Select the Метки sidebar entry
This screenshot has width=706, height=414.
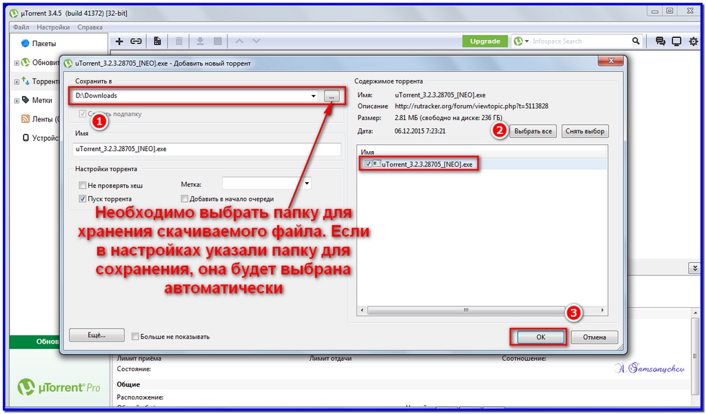[x=42, y=100]
